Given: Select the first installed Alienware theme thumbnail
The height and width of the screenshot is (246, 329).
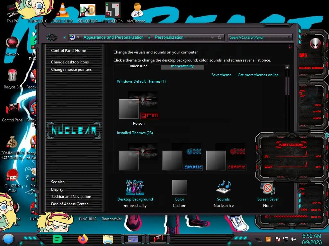Looking at the screenshot, I should pyautogui.click(x=139, y=157).
